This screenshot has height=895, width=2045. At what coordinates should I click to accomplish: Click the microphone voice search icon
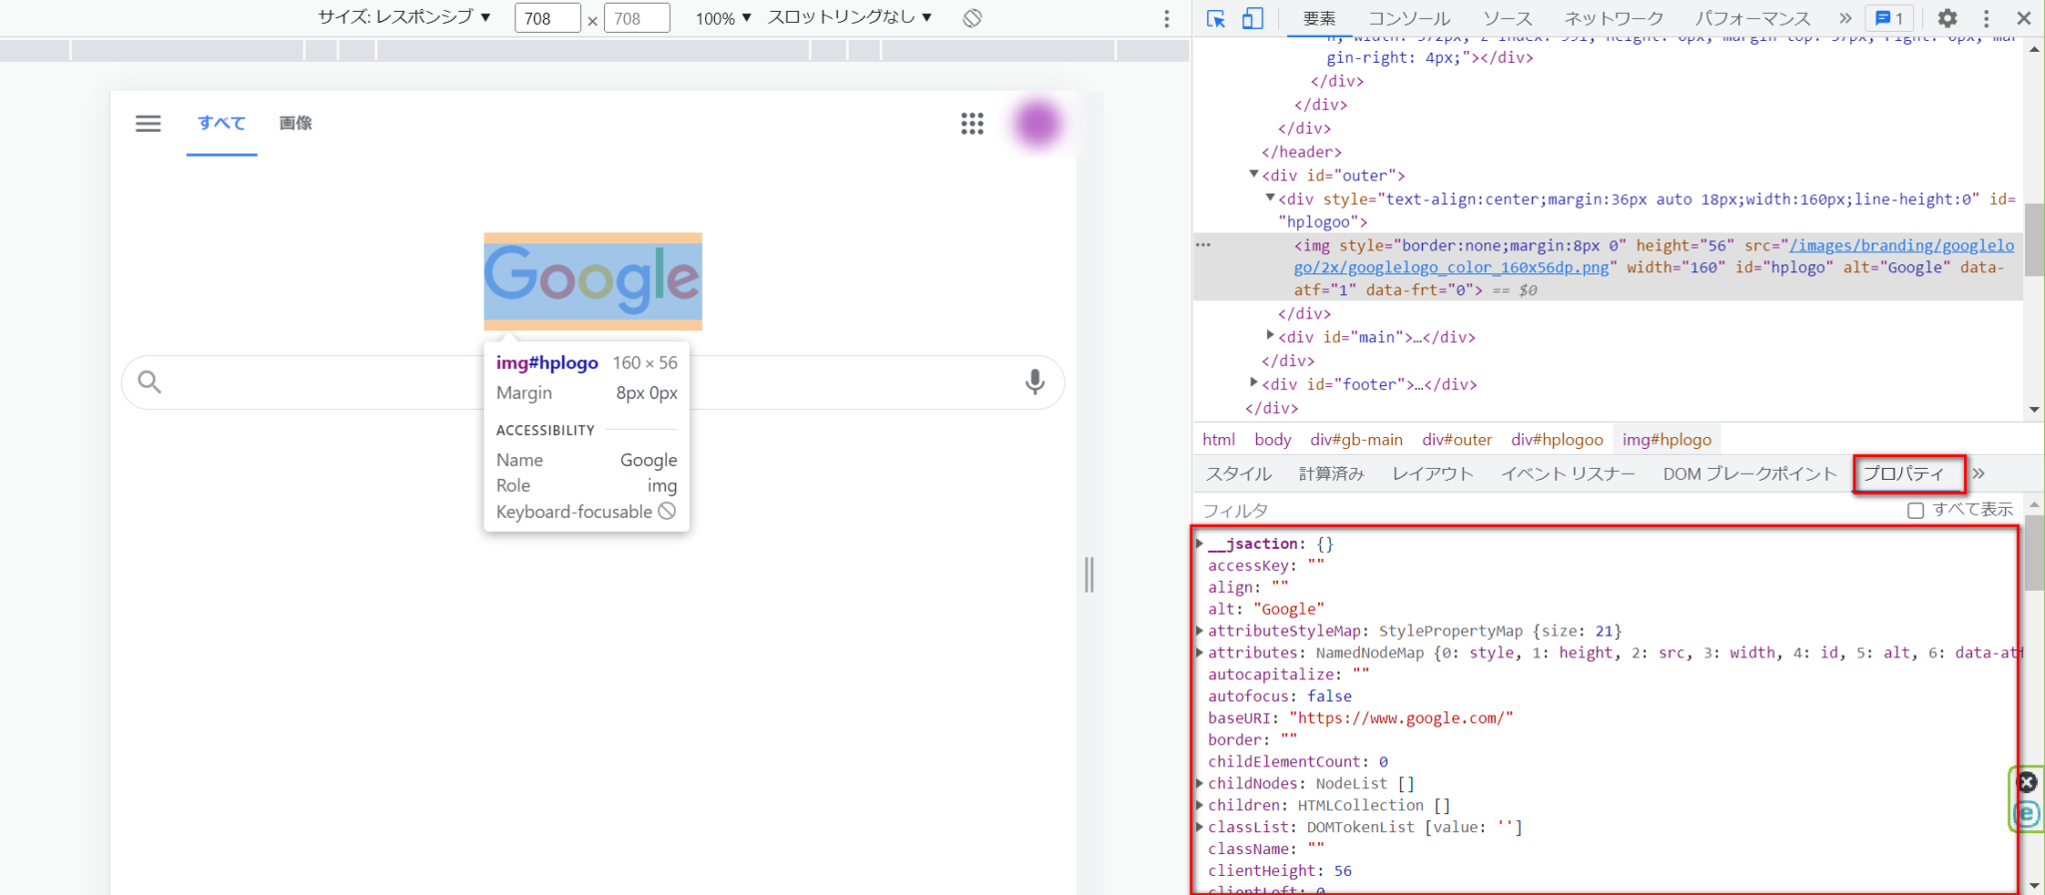click(x=1034, y=382)
